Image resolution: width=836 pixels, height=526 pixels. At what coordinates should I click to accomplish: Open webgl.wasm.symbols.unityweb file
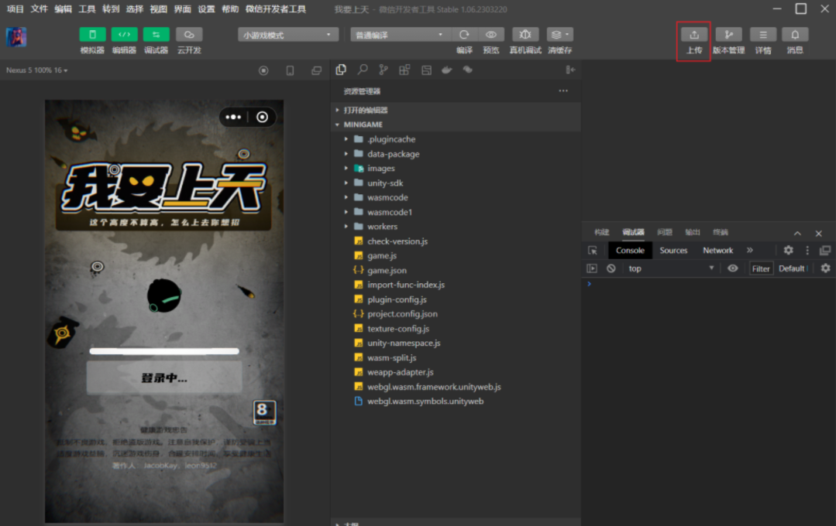[425, 401]
